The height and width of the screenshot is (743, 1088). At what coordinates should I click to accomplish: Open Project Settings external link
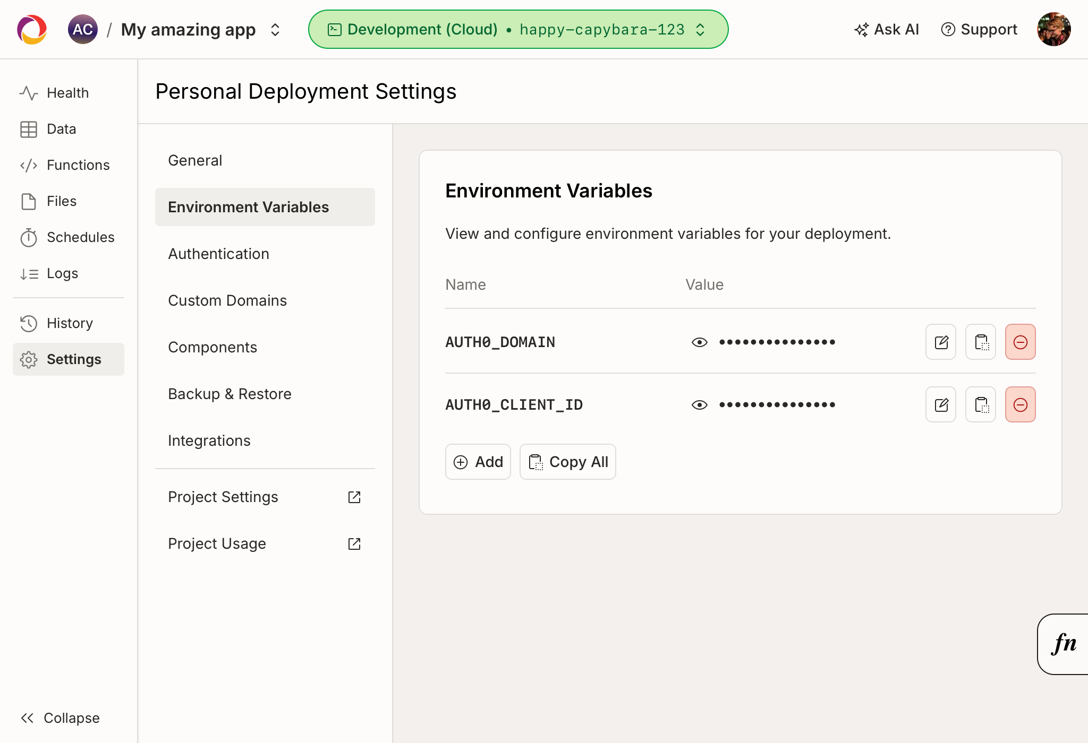tap(265, 497)
